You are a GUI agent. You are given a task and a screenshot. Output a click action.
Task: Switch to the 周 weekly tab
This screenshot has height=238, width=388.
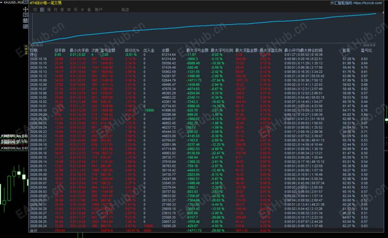click(48, 10)
